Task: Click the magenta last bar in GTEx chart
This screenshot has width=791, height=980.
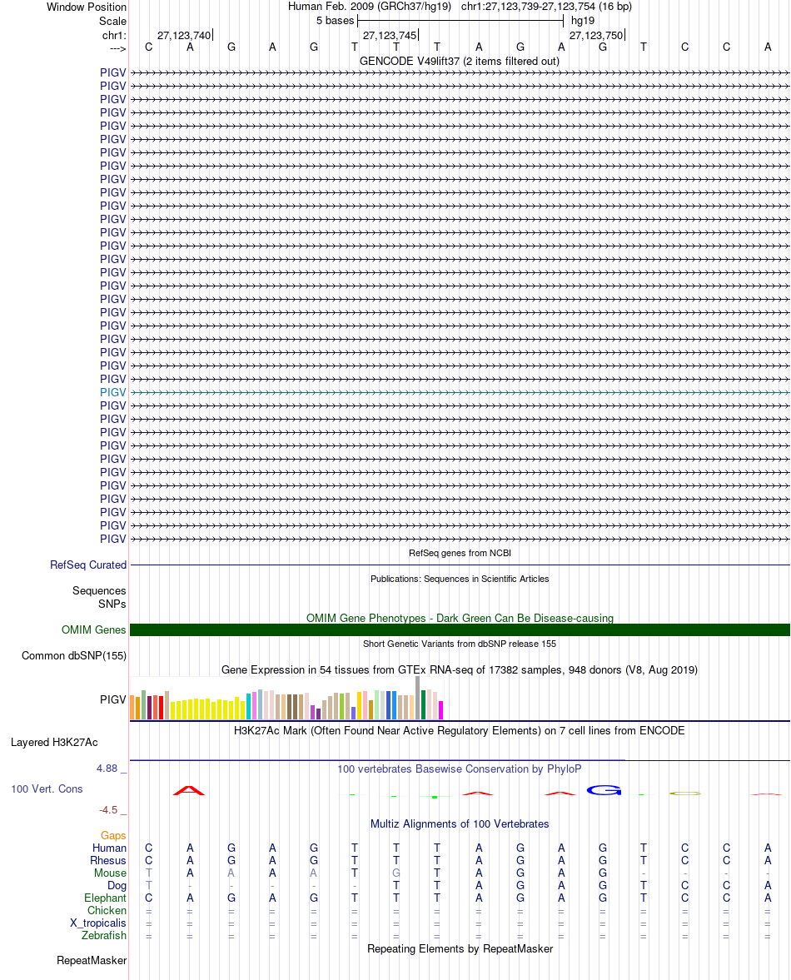Action: pyautogui.click(x=441, y=710)
